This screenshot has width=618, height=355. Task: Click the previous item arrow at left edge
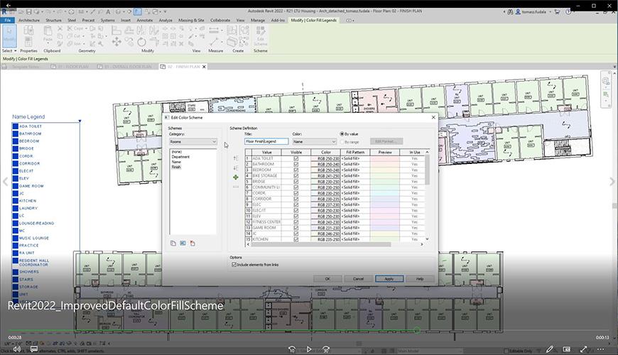pos(6,182)
